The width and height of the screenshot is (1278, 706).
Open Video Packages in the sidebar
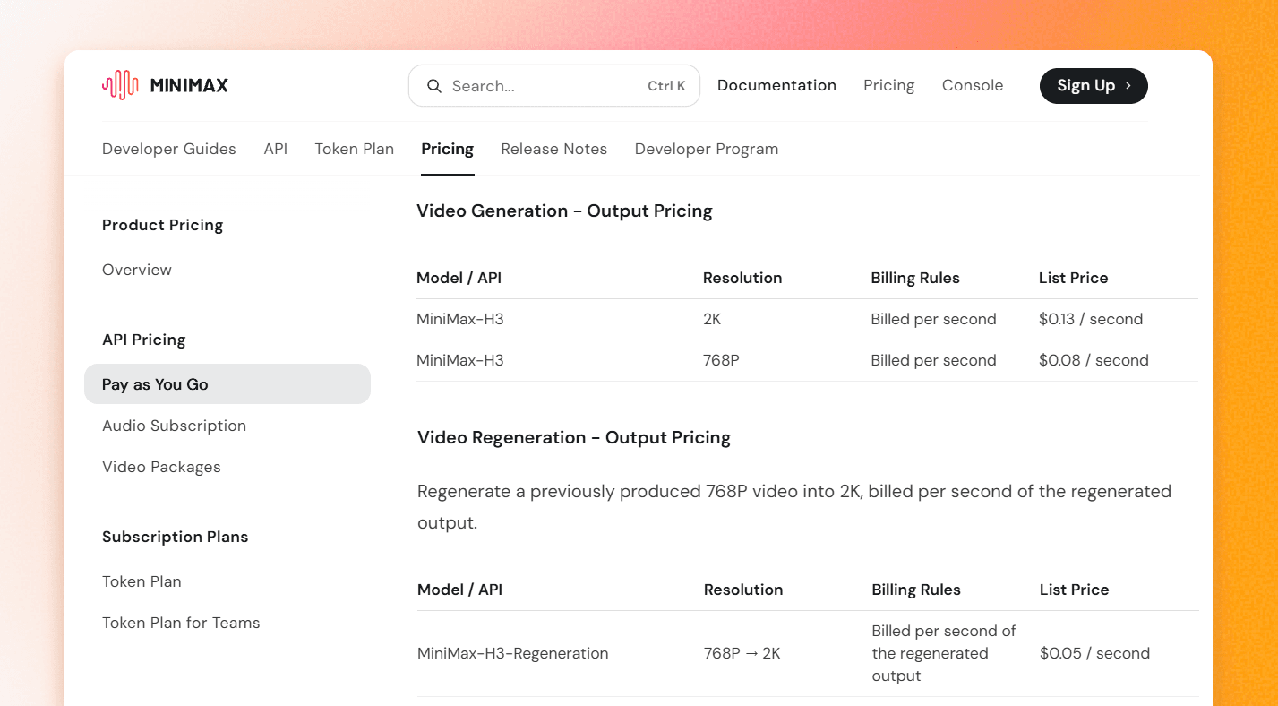click(x=161, y=467)
